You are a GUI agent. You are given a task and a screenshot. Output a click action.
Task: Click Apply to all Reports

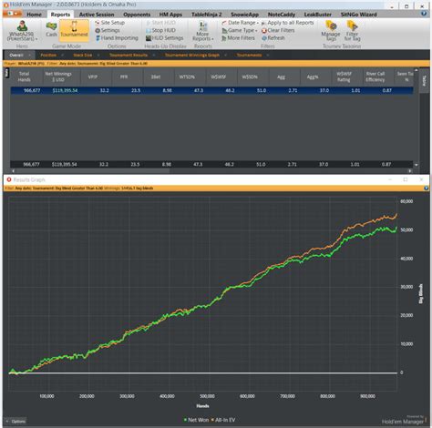[287, 23]
